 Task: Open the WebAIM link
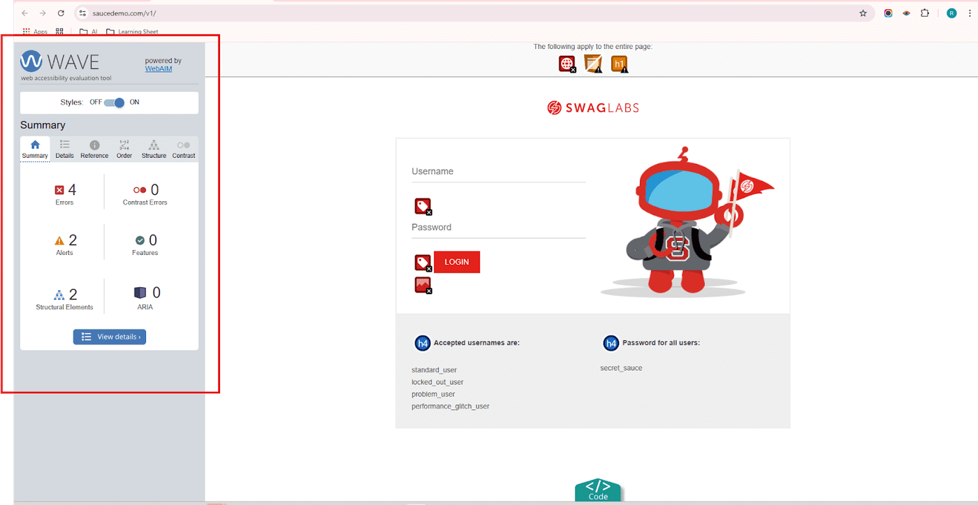coord(159,68)
